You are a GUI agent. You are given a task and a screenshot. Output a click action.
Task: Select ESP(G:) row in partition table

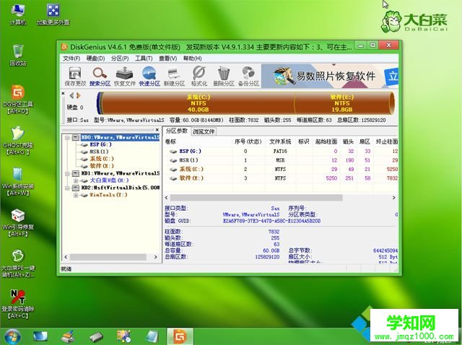281,151
